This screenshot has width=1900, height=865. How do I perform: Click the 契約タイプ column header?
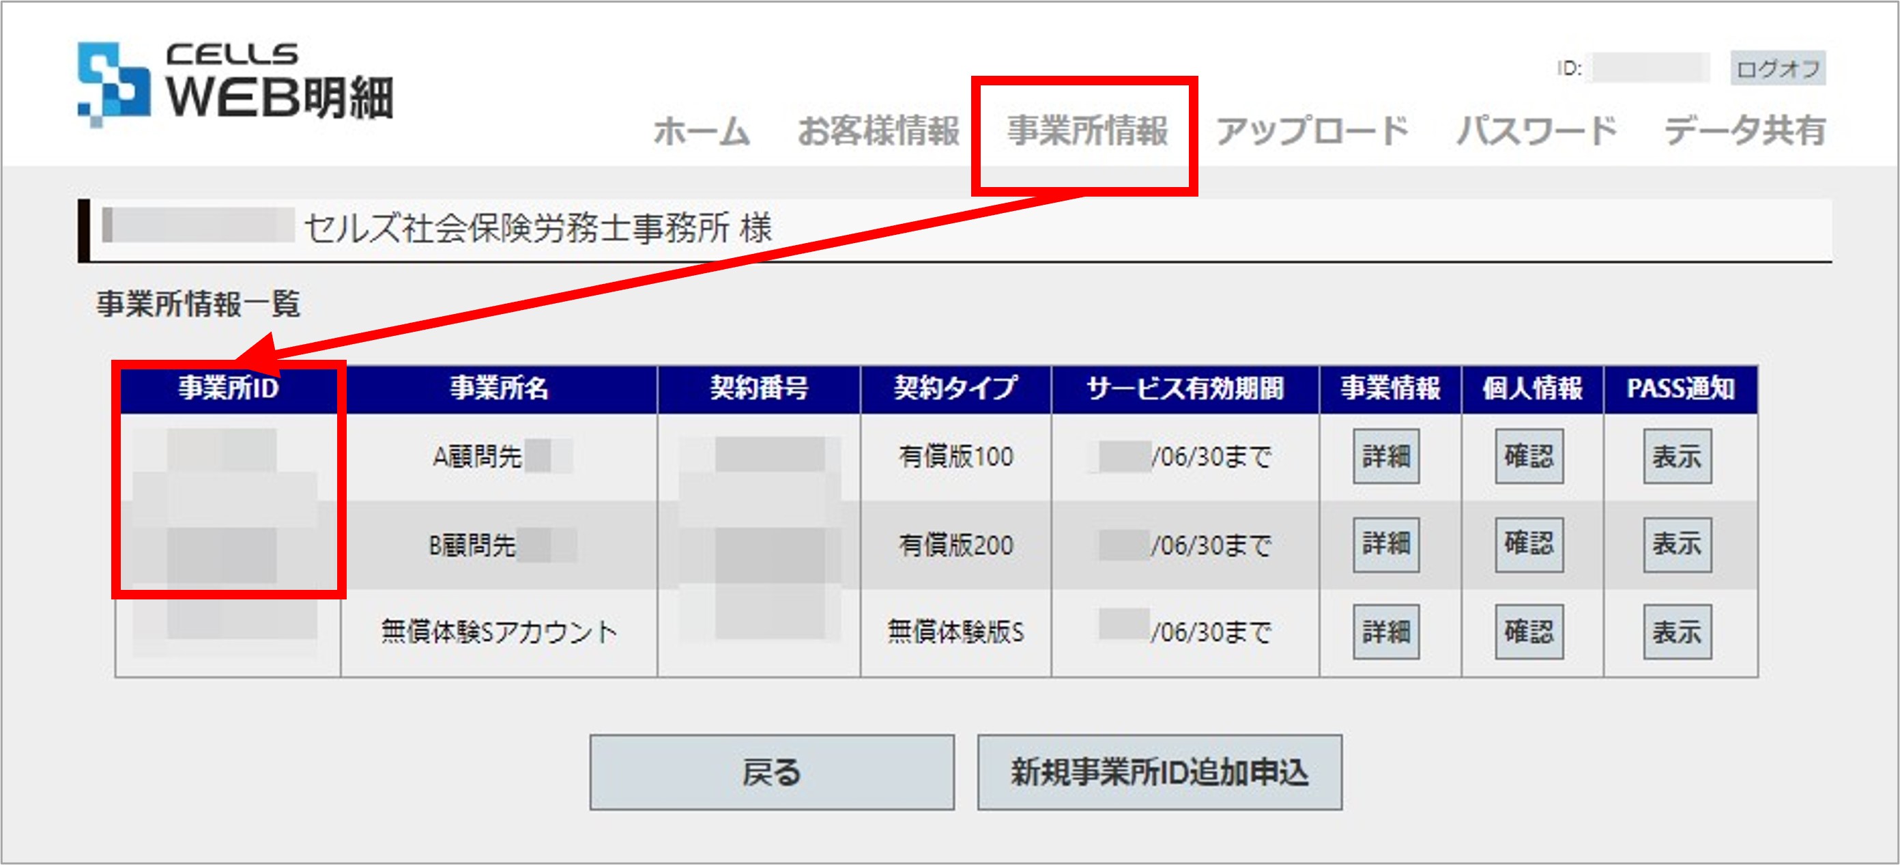[x=956, y=388]
